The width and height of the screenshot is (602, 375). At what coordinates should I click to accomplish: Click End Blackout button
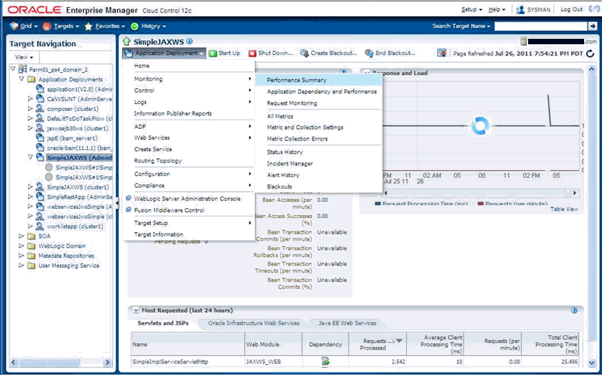click(x=390, y=54)
